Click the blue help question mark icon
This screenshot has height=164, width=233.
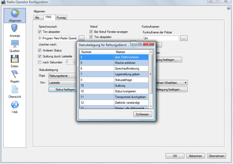pyautogui.click(x=229, y=8)
